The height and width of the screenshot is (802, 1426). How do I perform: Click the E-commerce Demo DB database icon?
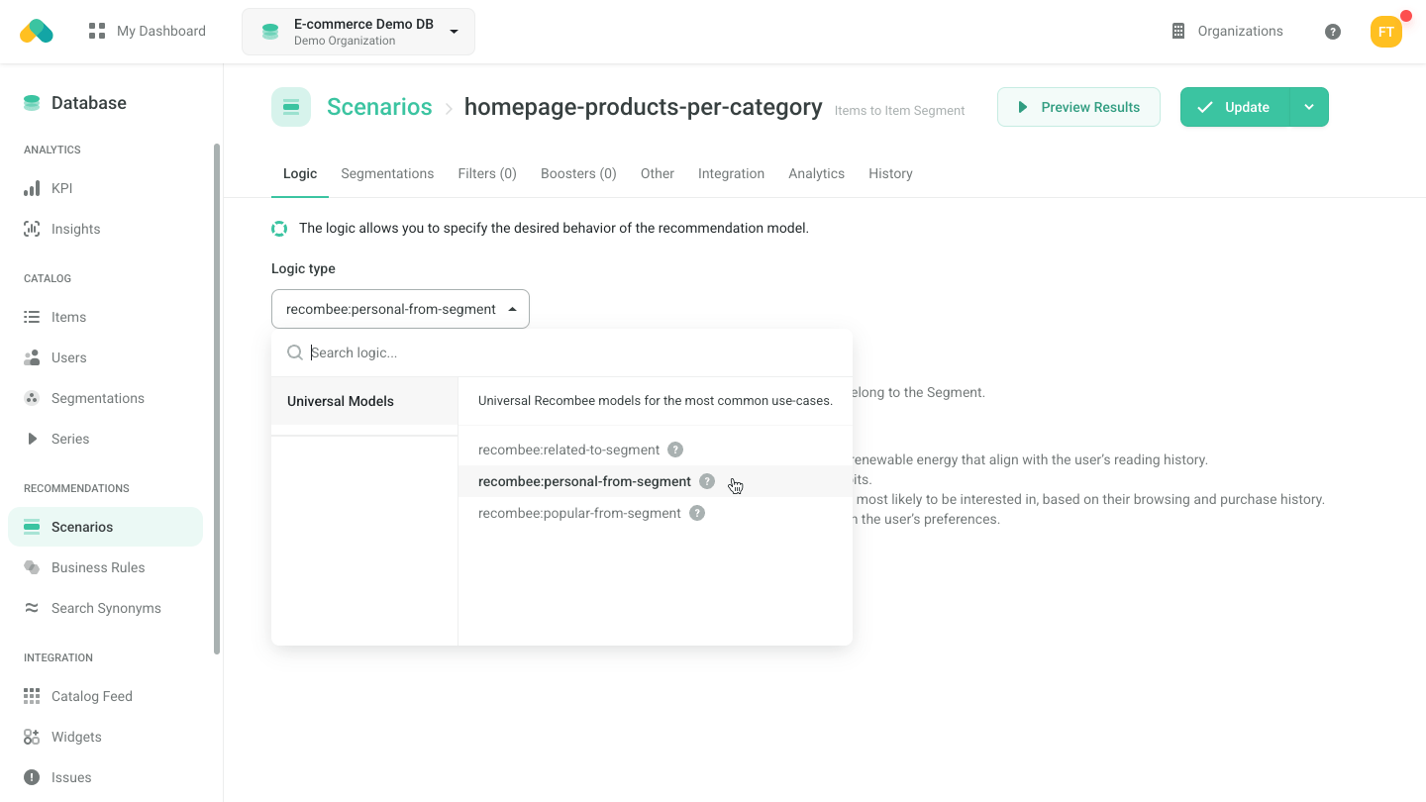tap(270, 32)
